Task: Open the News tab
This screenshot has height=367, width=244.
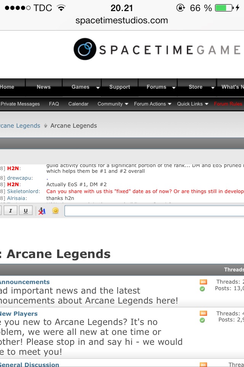Action: pos(44,87)
